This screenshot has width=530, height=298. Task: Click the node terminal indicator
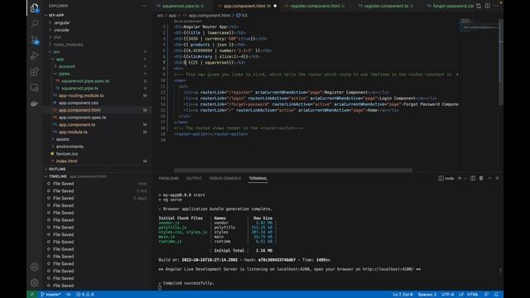coord(446,178)
